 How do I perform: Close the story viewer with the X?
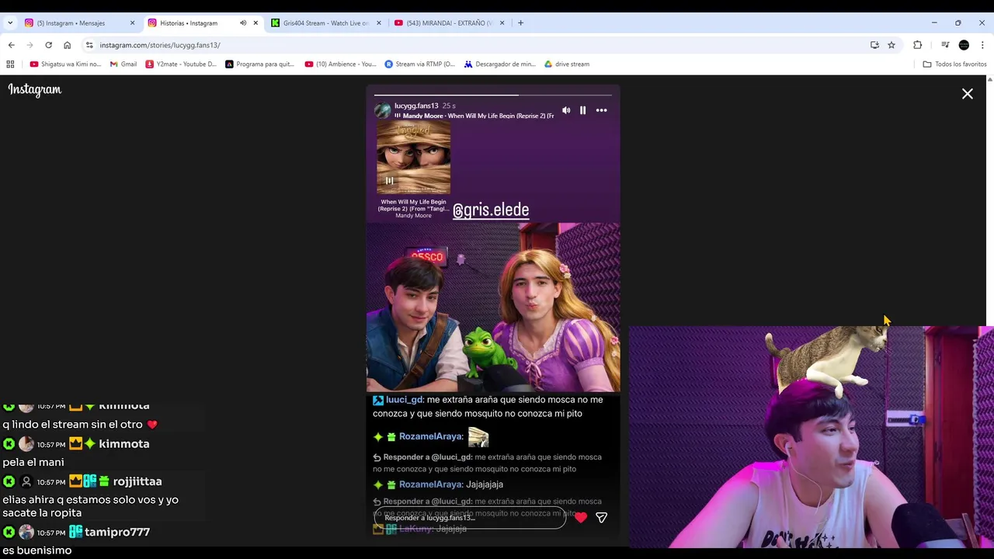tap(968, 94)
